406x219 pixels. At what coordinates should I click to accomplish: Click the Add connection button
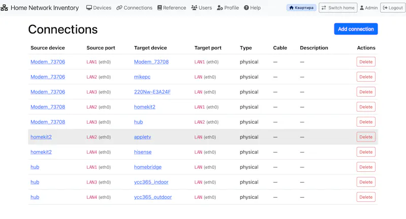click(356, 29)
